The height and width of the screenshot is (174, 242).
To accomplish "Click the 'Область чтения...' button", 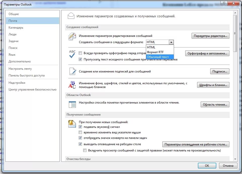I will [x=215, y=105].
